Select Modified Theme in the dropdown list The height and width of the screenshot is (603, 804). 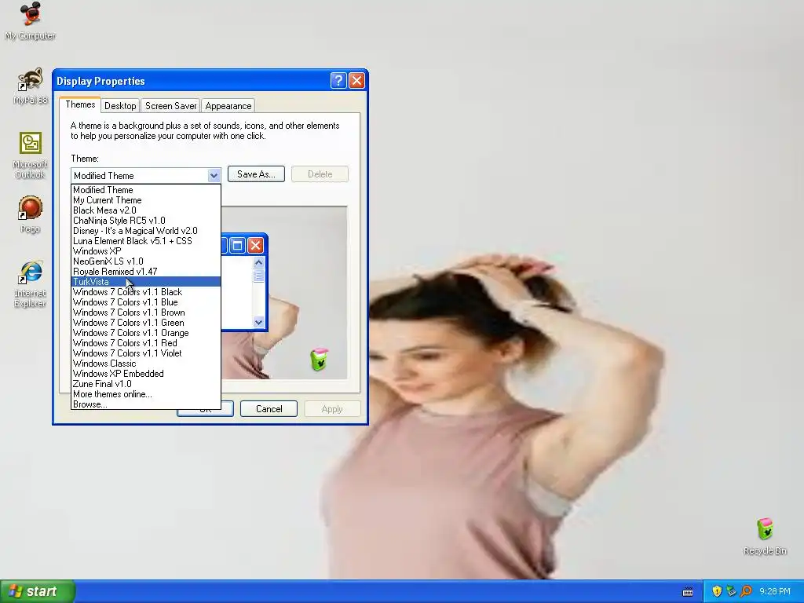145,190
